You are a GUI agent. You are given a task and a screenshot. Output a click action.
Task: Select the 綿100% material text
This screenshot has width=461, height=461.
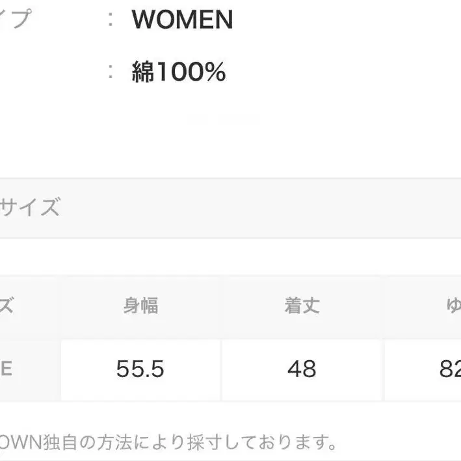pos(178,72)
